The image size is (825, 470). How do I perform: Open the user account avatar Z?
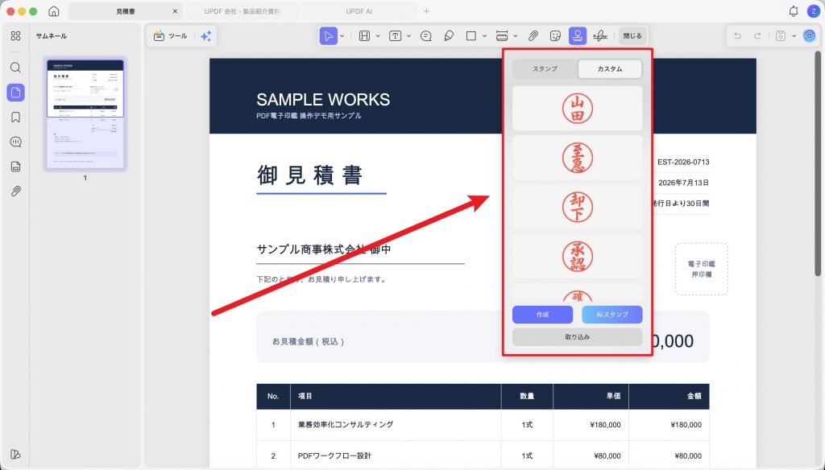[813, 11]
